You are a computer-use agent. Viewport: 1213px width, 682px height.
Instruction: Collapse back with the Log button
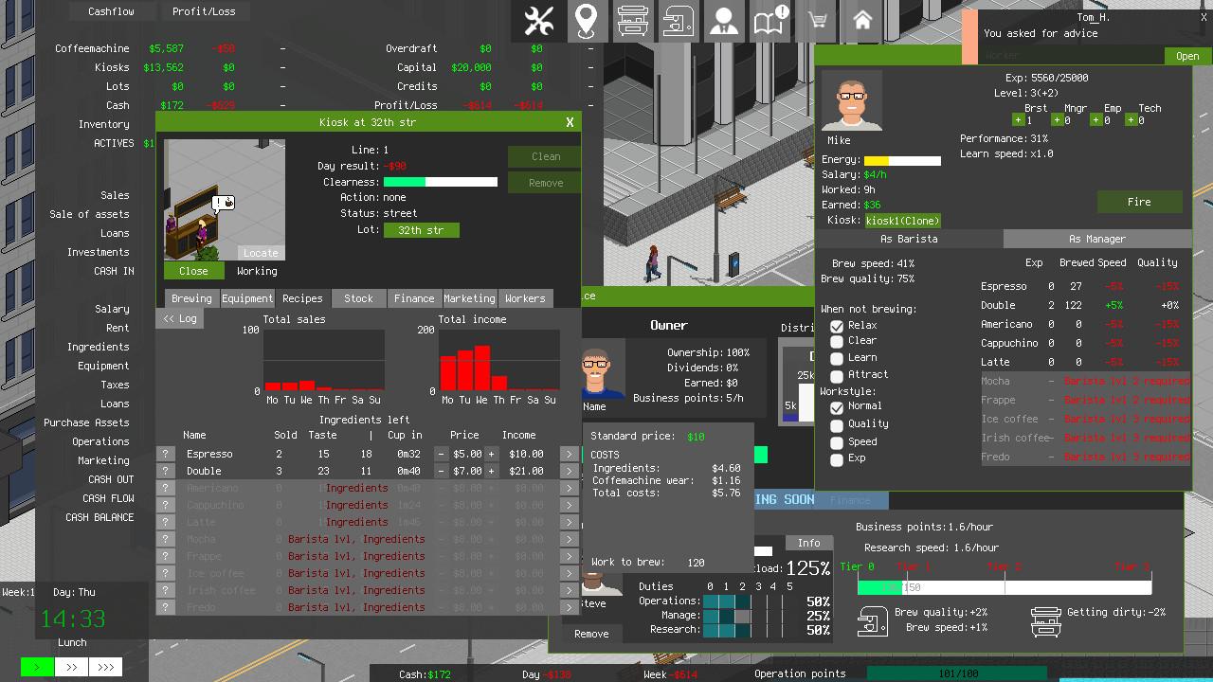[179, 319]
